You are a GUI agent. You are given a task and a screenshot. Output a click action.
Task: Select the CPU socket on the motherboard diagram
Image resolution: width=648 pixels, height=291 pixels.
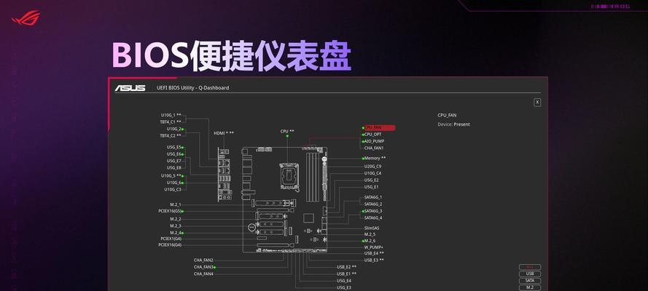click(x=289, y=176)
